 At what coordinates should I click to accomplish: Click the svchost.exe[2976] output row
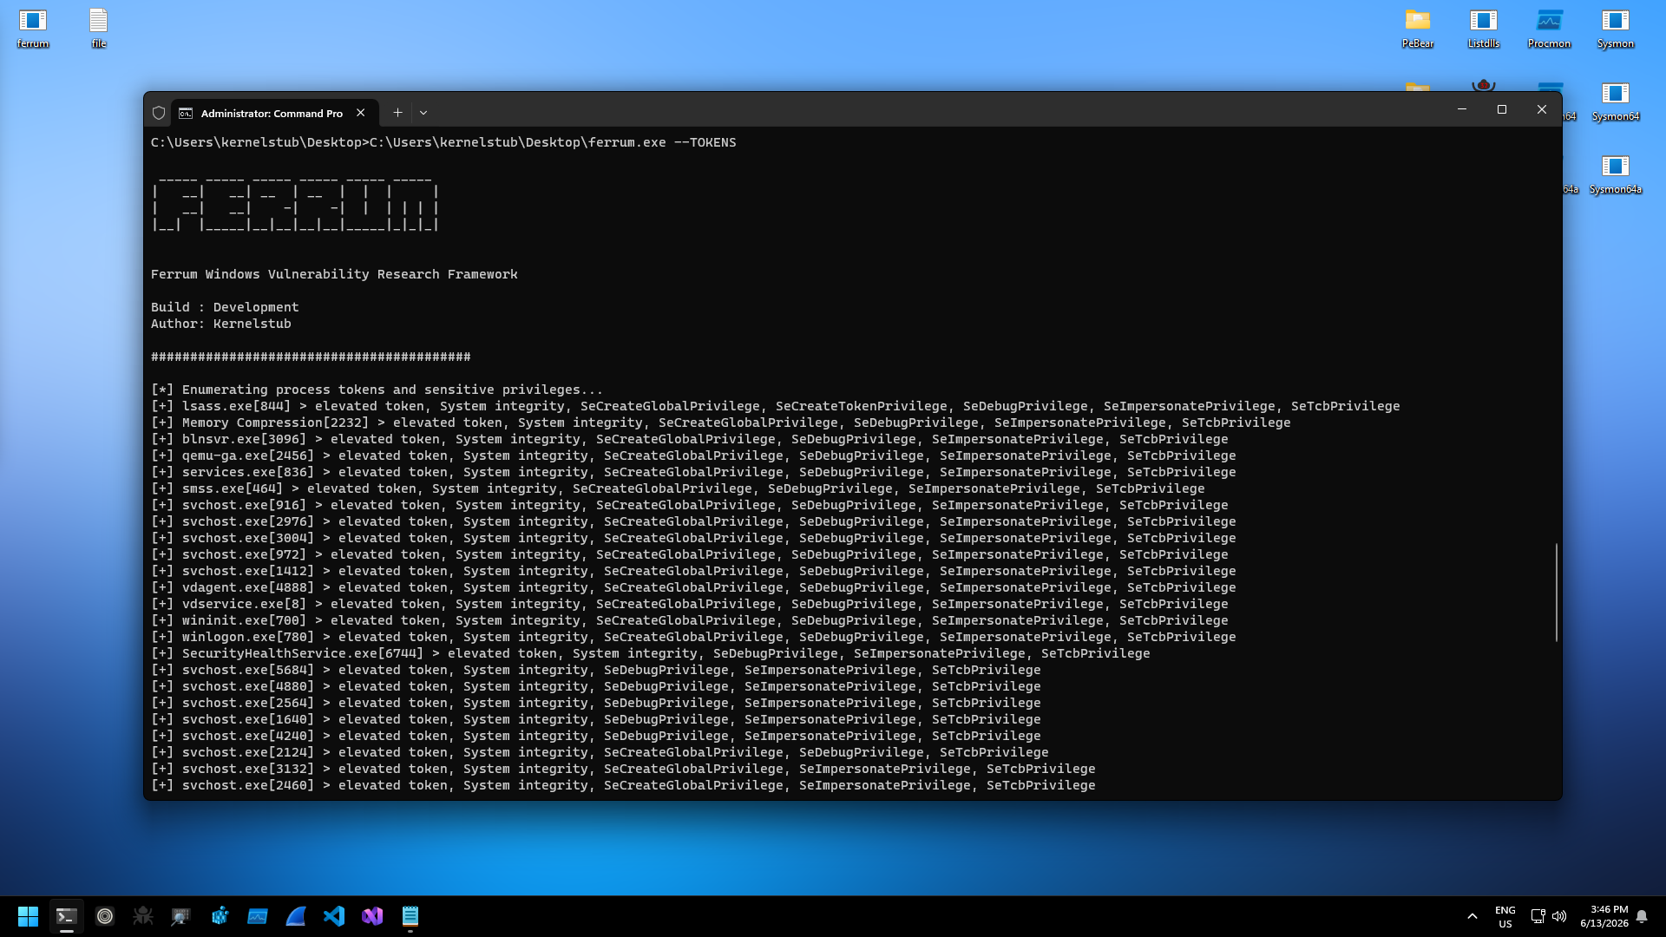693,521
